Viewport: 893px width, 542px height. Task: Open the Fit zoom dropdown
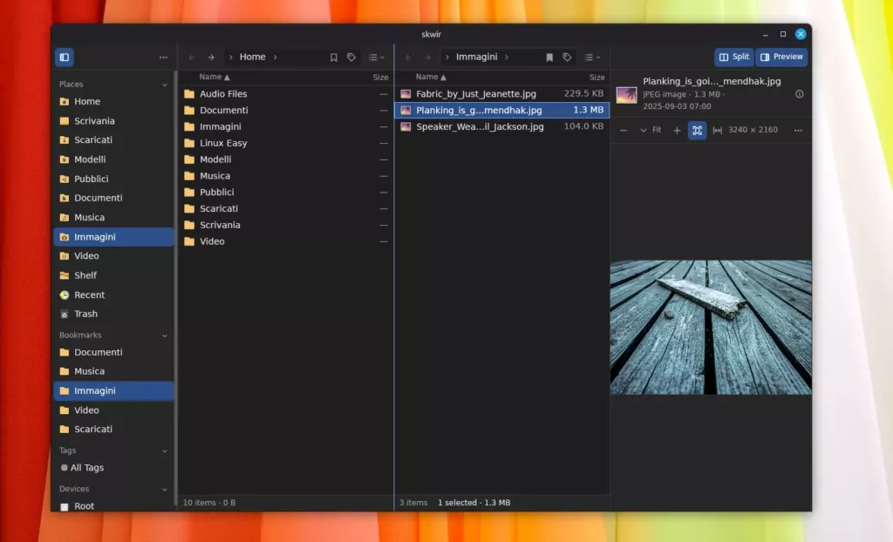click(651, 131)
